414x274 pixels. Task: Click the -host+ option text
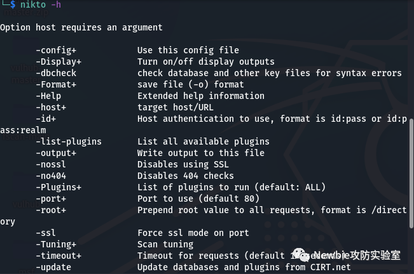(51, 107)
